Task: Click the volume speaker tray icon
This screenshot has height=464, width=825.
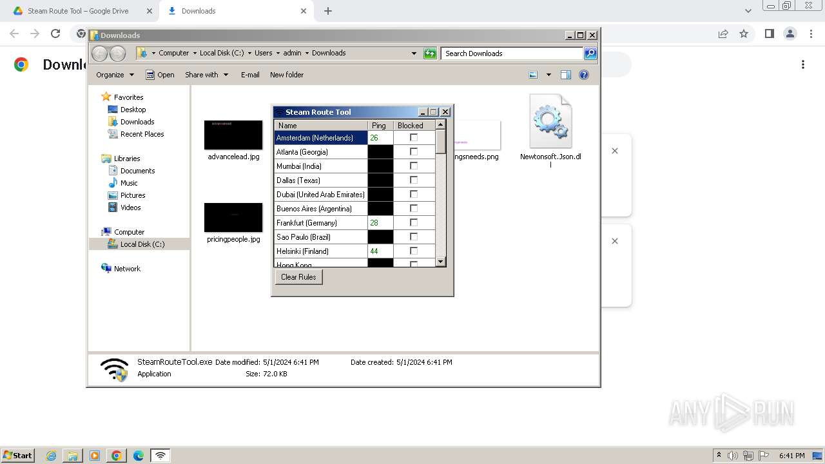Action: pyautogui.click(x=733, y=456)
